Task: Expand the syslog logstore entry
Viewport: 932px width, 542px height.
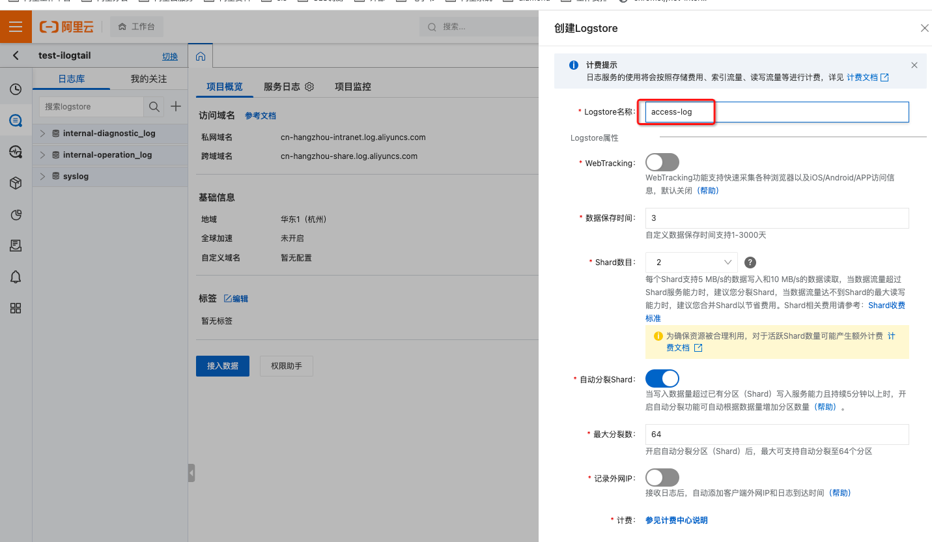Action: [42, 176]
